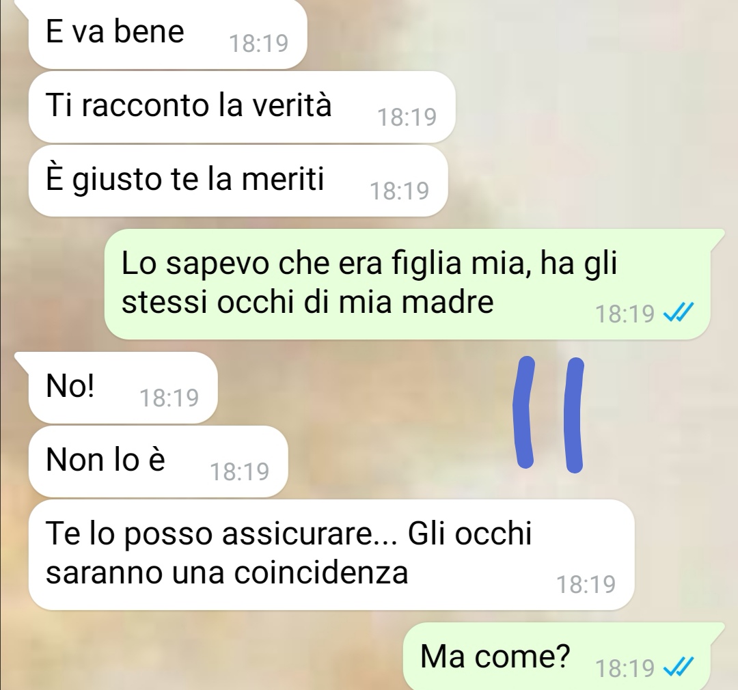The image size is (738, 690).
Task: Click the timestamp on the "Ma come?" message
Action: pyautogui.click(x=625, y=668)
